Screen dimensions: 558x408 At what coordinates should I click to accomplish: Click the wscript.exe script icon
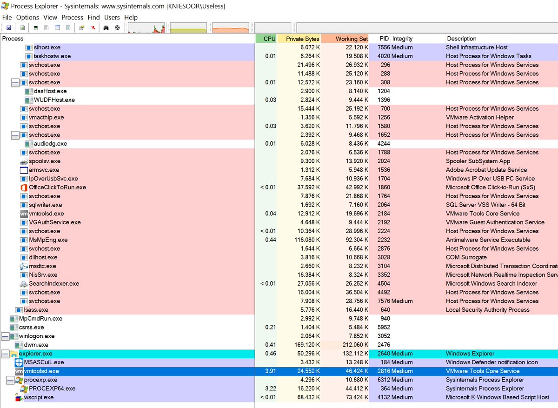click(19, 398)
